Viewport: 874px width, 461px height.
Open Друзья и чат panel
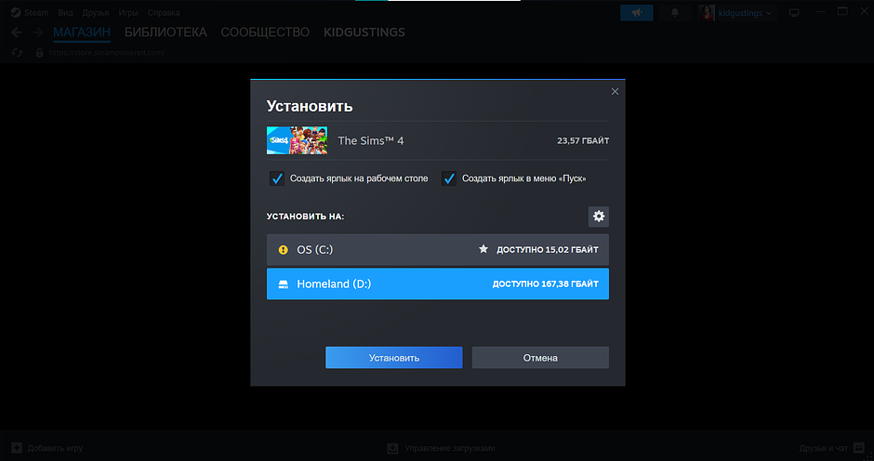pyautogui.click(x=831, y=448)
